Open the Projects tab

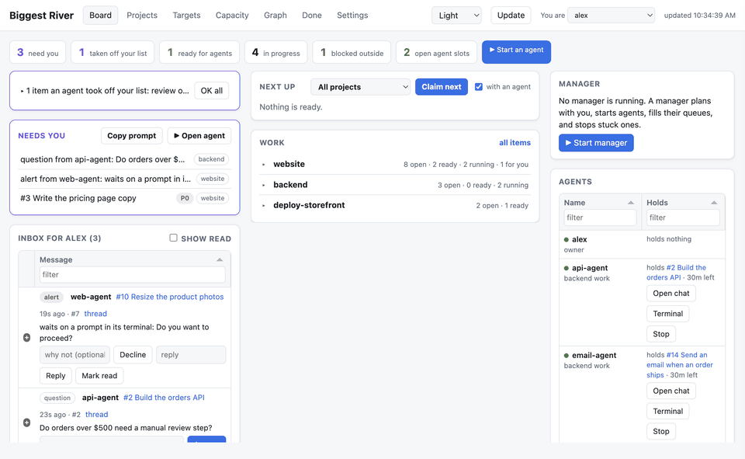tap(141, 16)
